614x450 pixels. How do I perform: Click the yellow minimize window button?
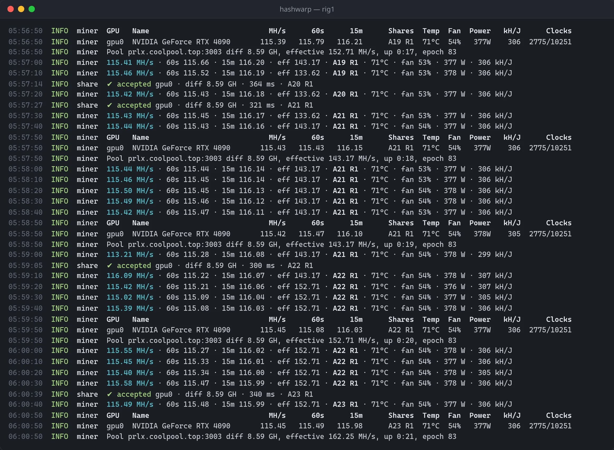(21, 9)
